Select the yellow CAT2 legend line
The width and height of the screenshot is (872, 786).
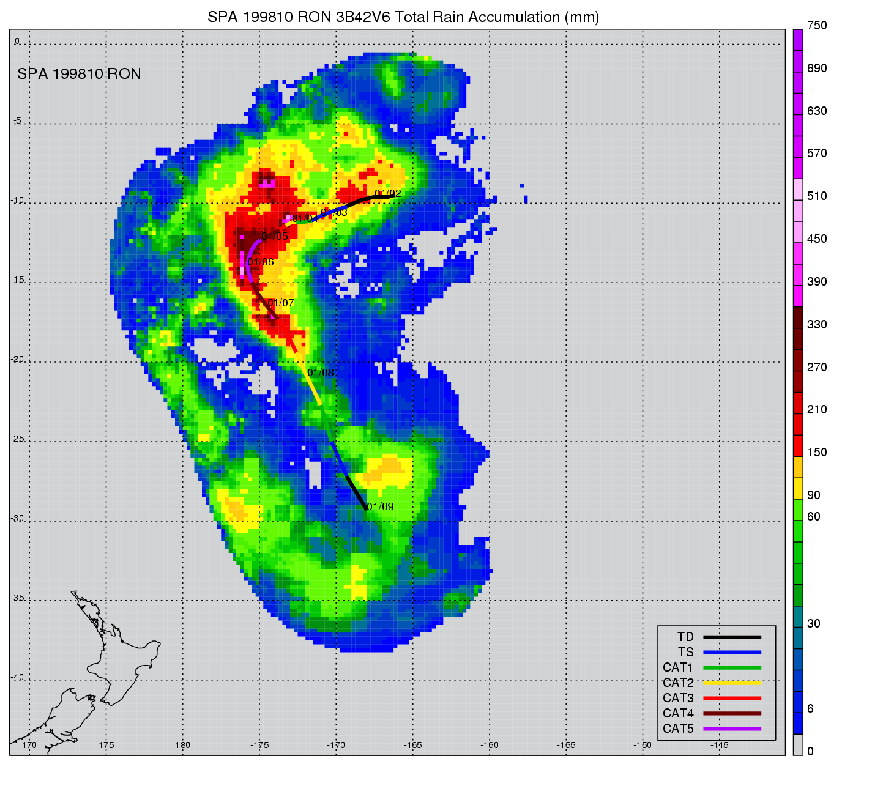[732, 683]
